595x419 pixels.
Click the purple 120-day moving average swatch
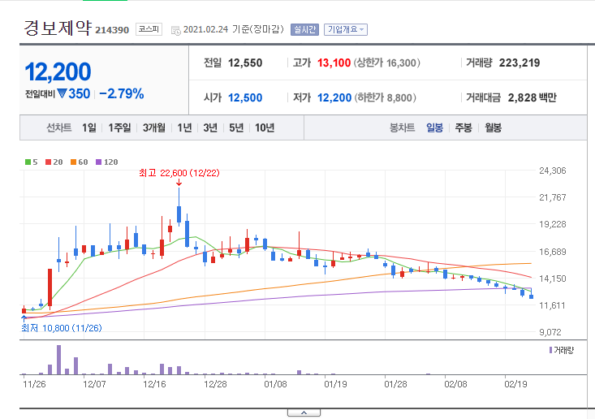pos(99,162)
